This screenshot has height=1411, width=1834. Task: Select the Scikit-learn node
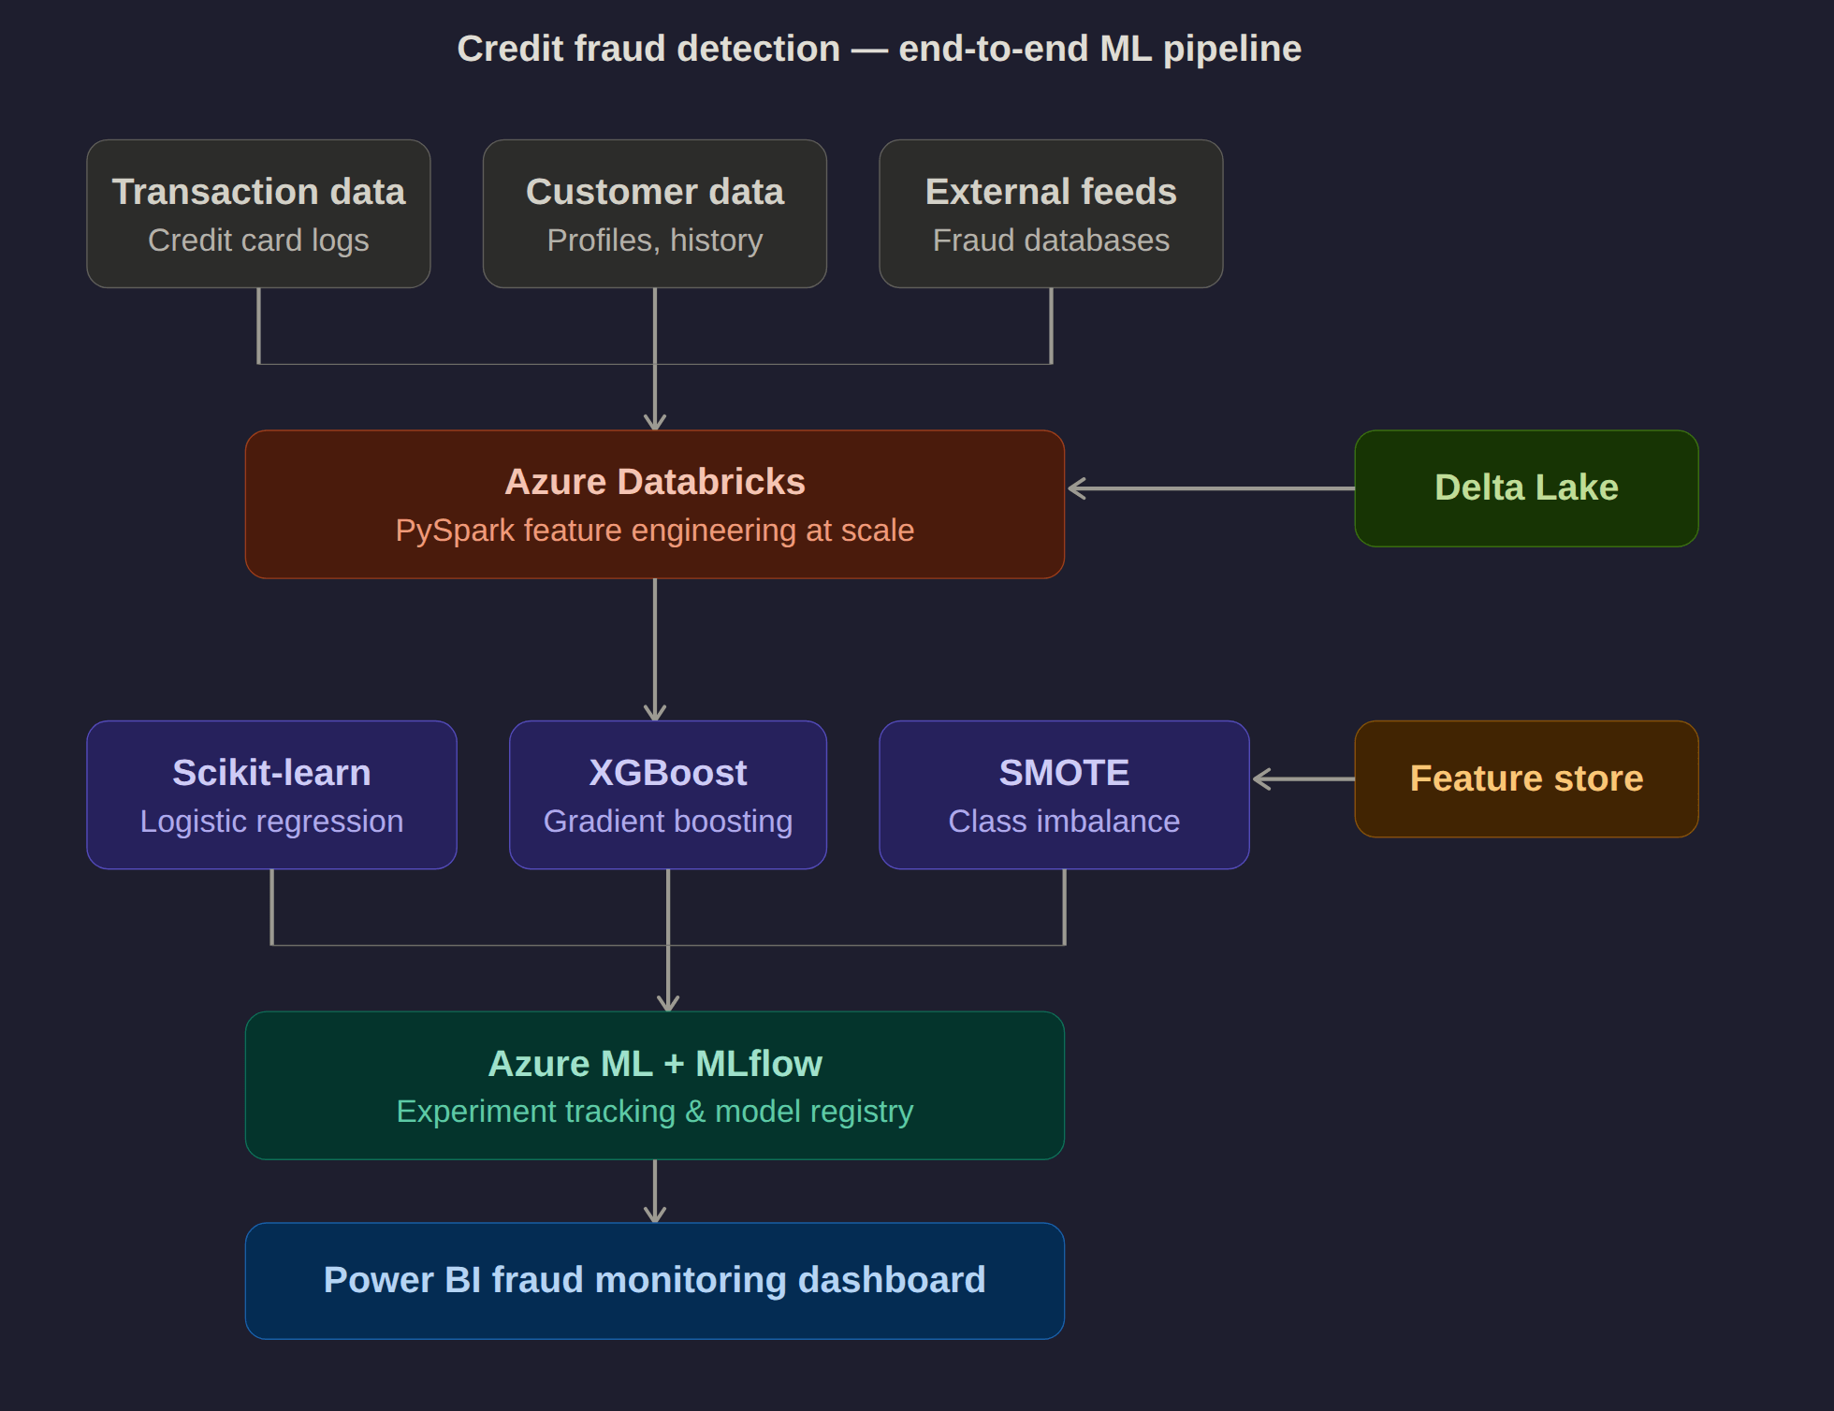point(271,794)
